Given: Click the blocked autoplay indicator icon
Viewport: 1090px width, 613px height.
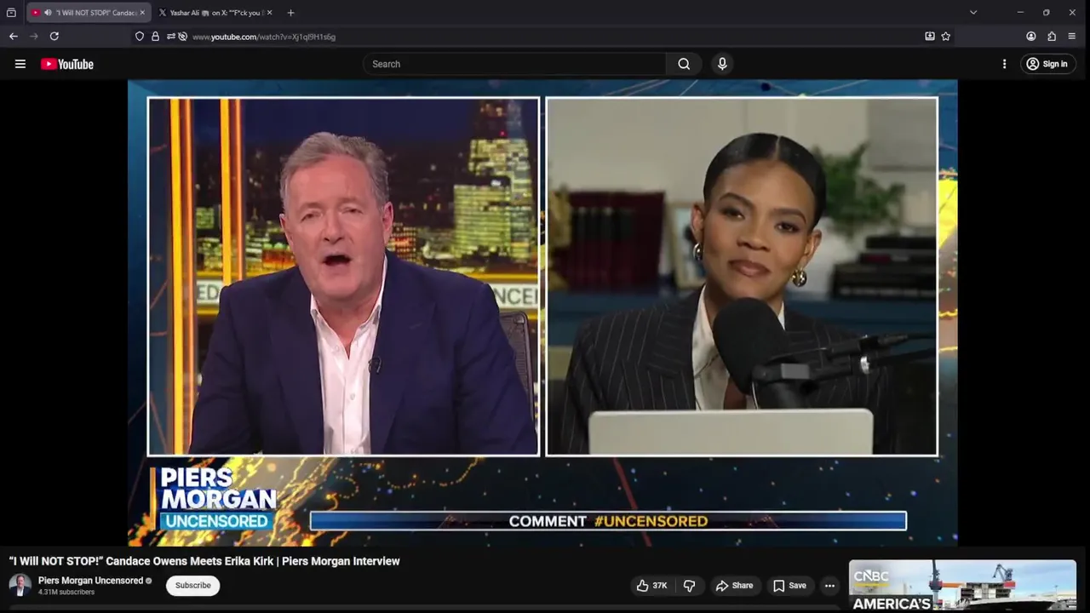Looking at the screenshot, I should (x=182, y=37).
